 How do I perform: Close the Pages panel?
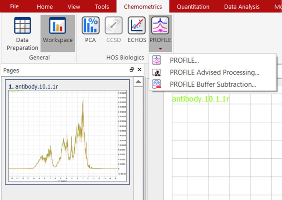140,70
